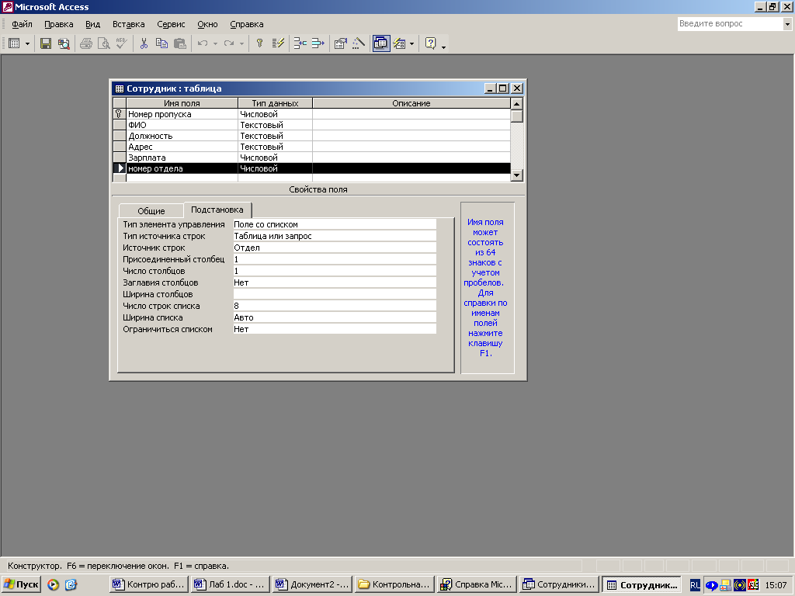Viewport: 795px width, 596px height.
Task: Click the Print Preview icon
Action: coord(103,43)
